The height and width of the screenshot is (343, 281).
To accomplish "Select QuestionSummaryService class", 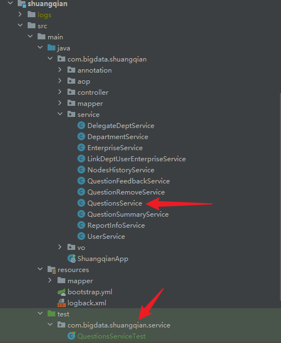I will click(128, 214).
